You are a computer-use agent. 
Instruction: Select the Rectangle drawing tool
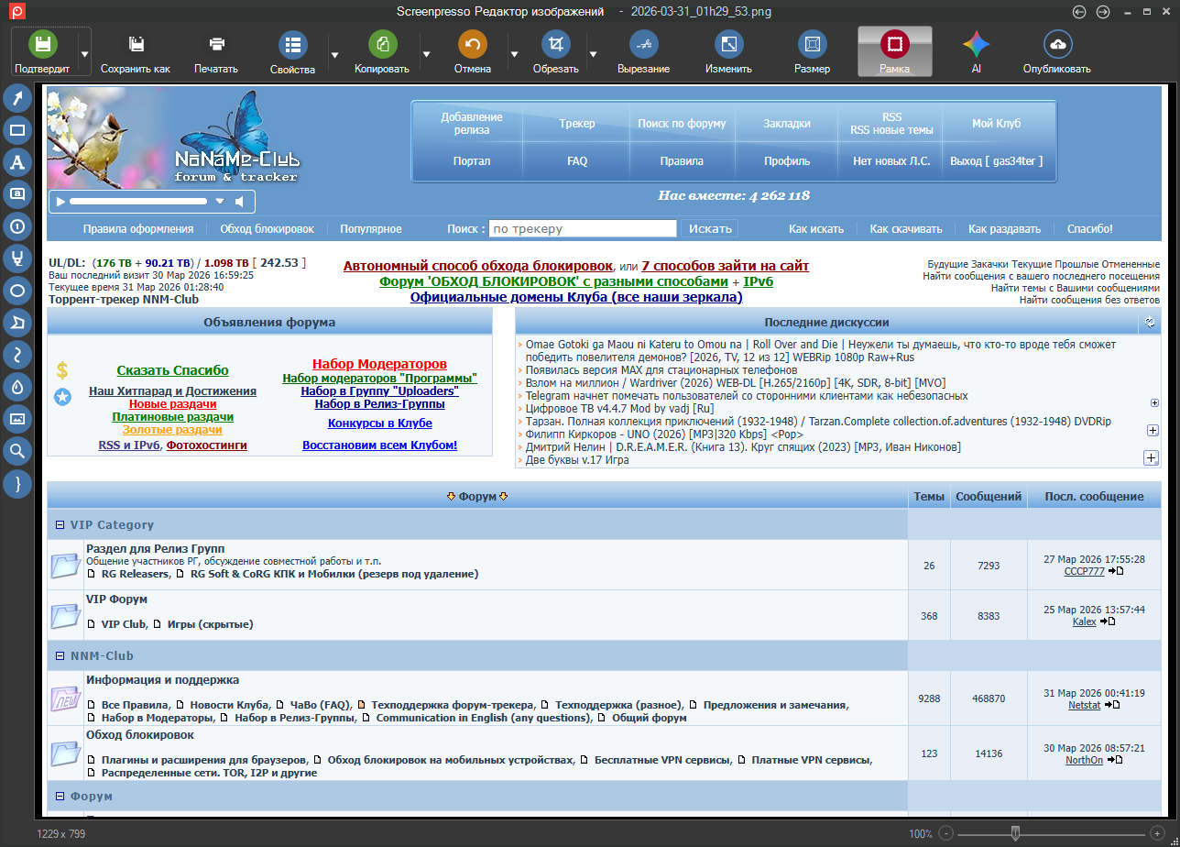point(17,130)
